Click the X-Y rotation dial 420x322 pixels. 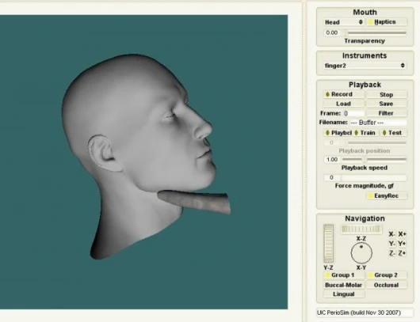click(x=361, y=253)
